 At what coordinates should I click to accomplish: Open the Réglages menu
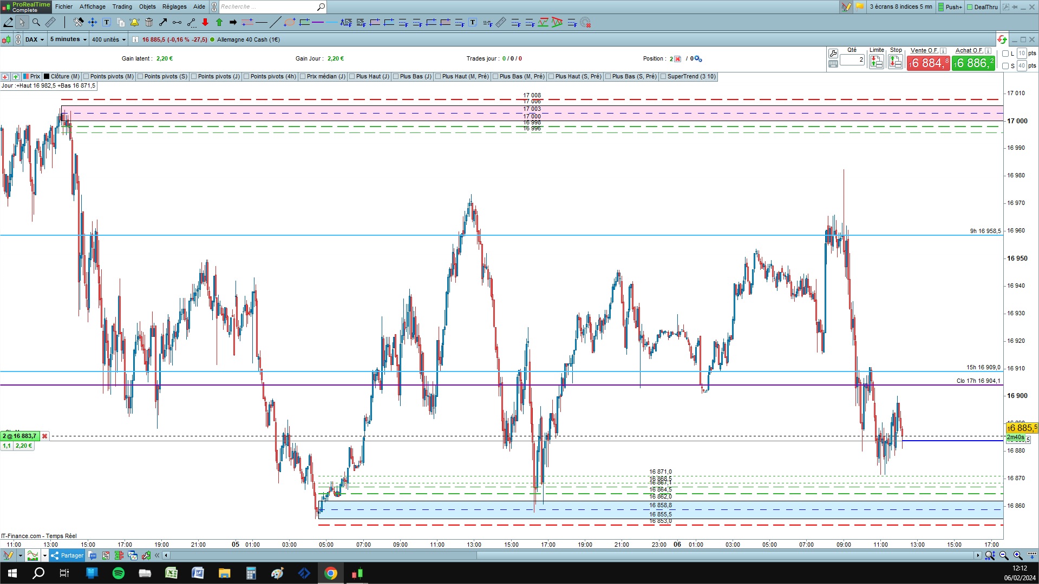(x=174, y=7)
